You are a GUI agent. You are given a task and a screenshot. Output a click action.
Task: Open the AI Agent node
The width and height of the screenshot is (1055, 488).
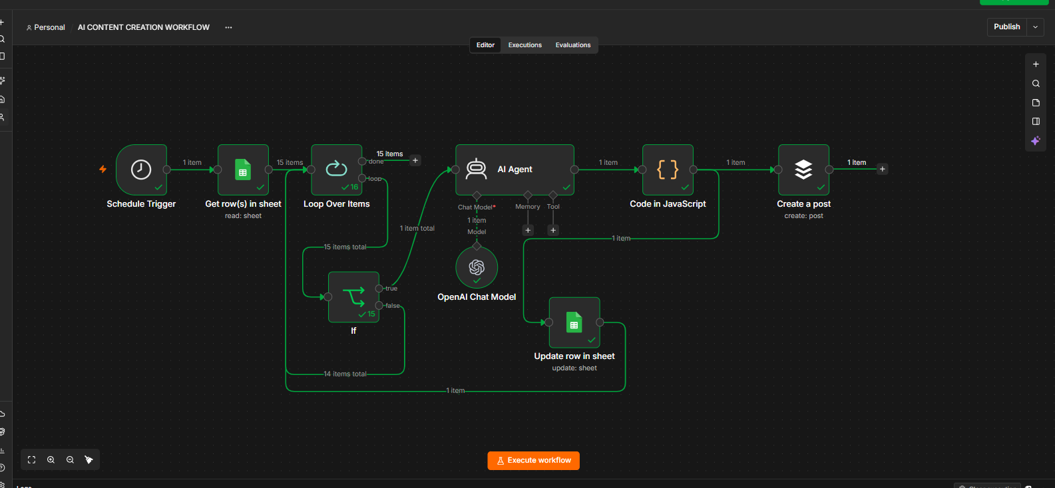tap(515, 170)
